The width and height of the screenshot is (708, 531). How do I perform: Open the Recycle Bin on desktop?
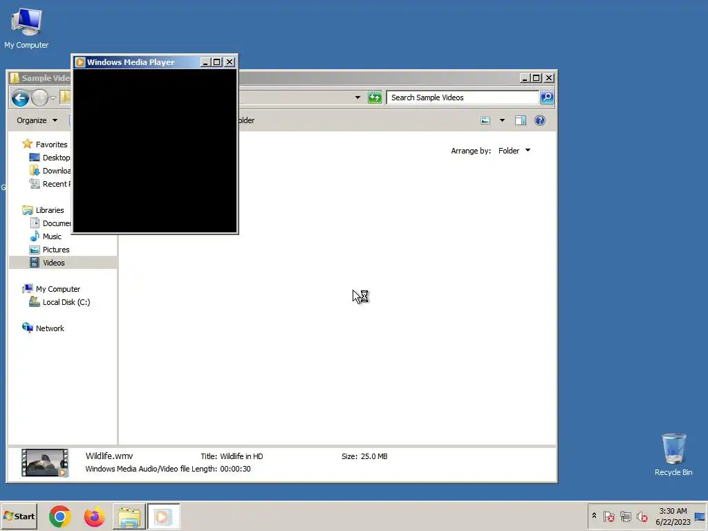[673, 455]
